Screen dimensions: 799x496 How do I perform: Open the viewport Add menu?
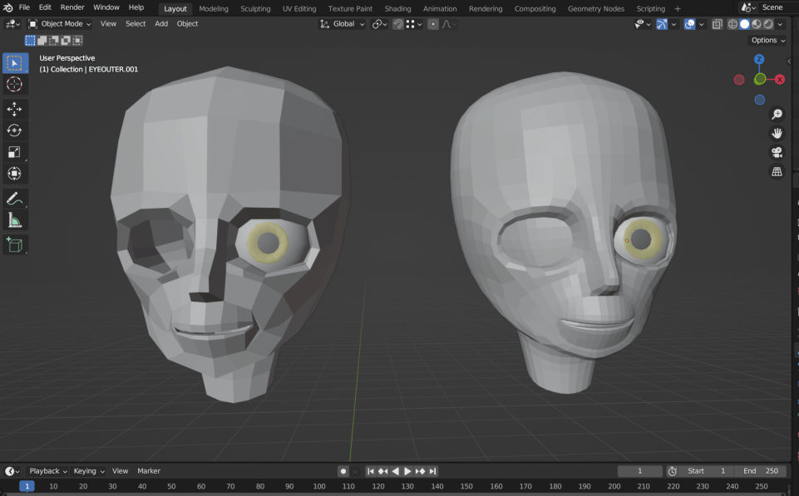coord(161,24)
